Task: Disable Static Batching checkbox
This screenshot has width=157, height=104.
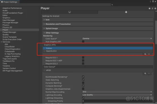Action: click(x=83, y=80)
